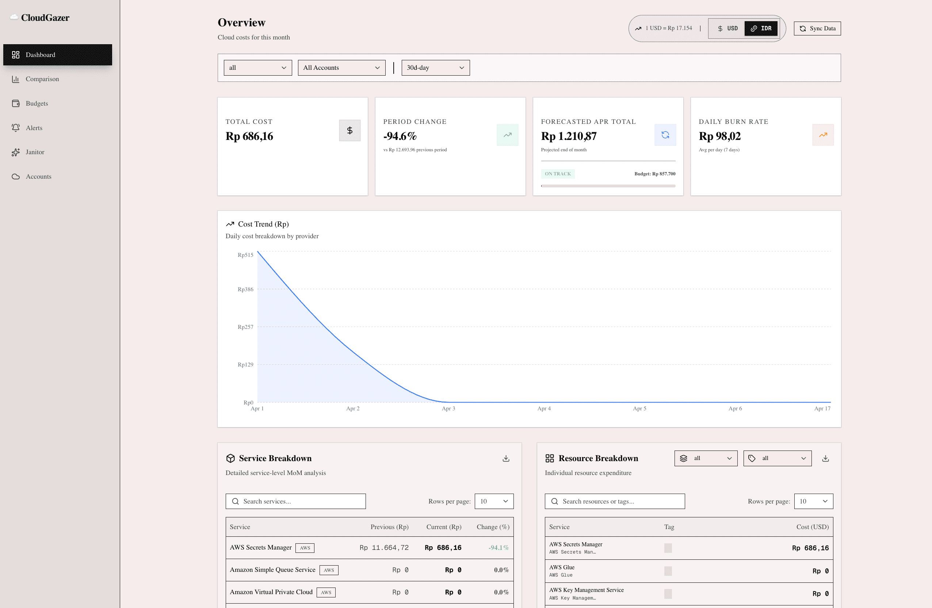Viewport: 932px width, 608px height.
Task: Click the refresh icon on Forecasted Apr Total
Action: pos(665,134)
